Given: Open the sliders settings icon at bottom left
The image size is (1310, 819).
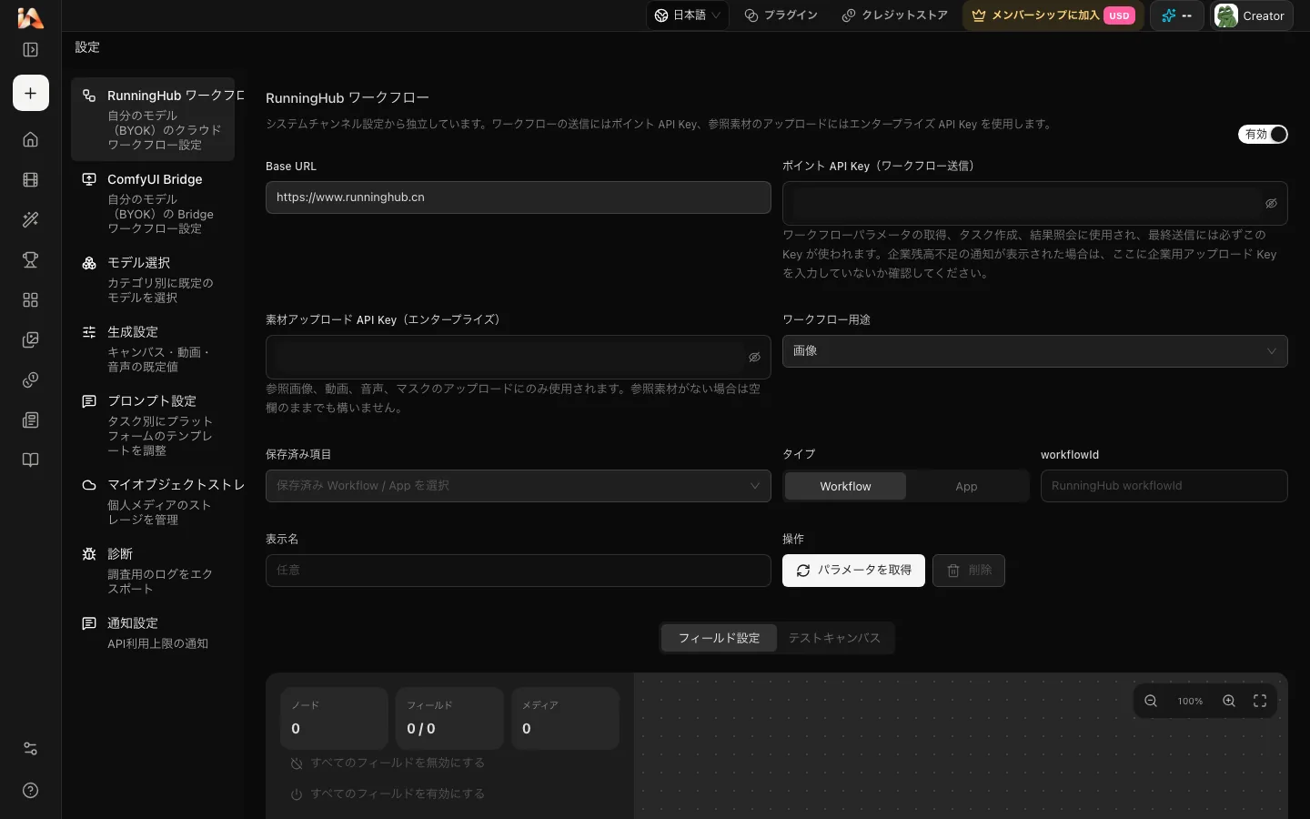Looking at the screenshot, I should coord(30,749).
